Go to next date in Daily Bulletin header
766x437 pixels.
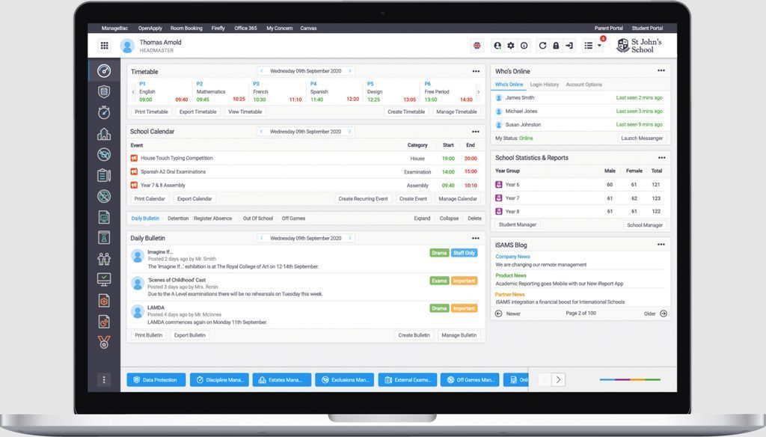(350, 238)
